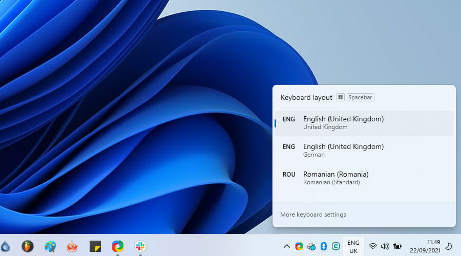
Task: Launch the Paint app from taskbar
Action: click(x=50, y=246)
